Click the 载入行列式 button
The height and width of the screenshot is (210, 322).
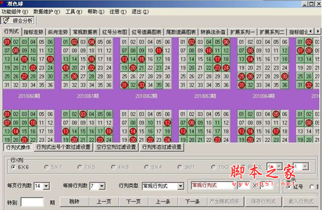tap(301, 202)
